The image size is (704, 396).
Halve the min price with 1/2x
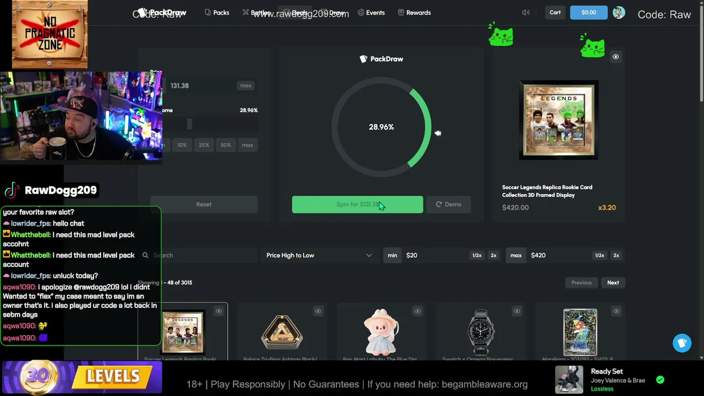pyautogui.click(x=477, y=255)
